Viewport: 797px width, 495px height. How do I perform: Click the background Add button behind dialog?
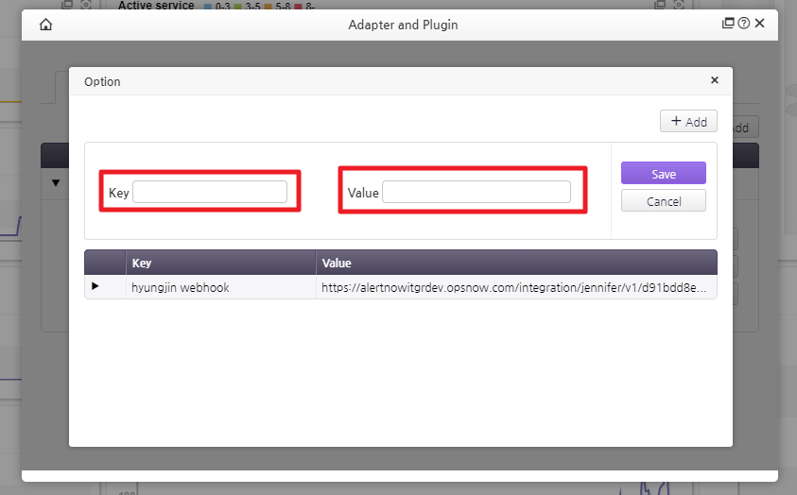point(740,128)
